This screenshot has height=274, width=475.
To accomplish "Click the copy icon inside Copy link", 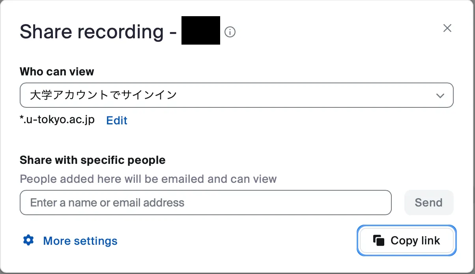I will [379, 240].
